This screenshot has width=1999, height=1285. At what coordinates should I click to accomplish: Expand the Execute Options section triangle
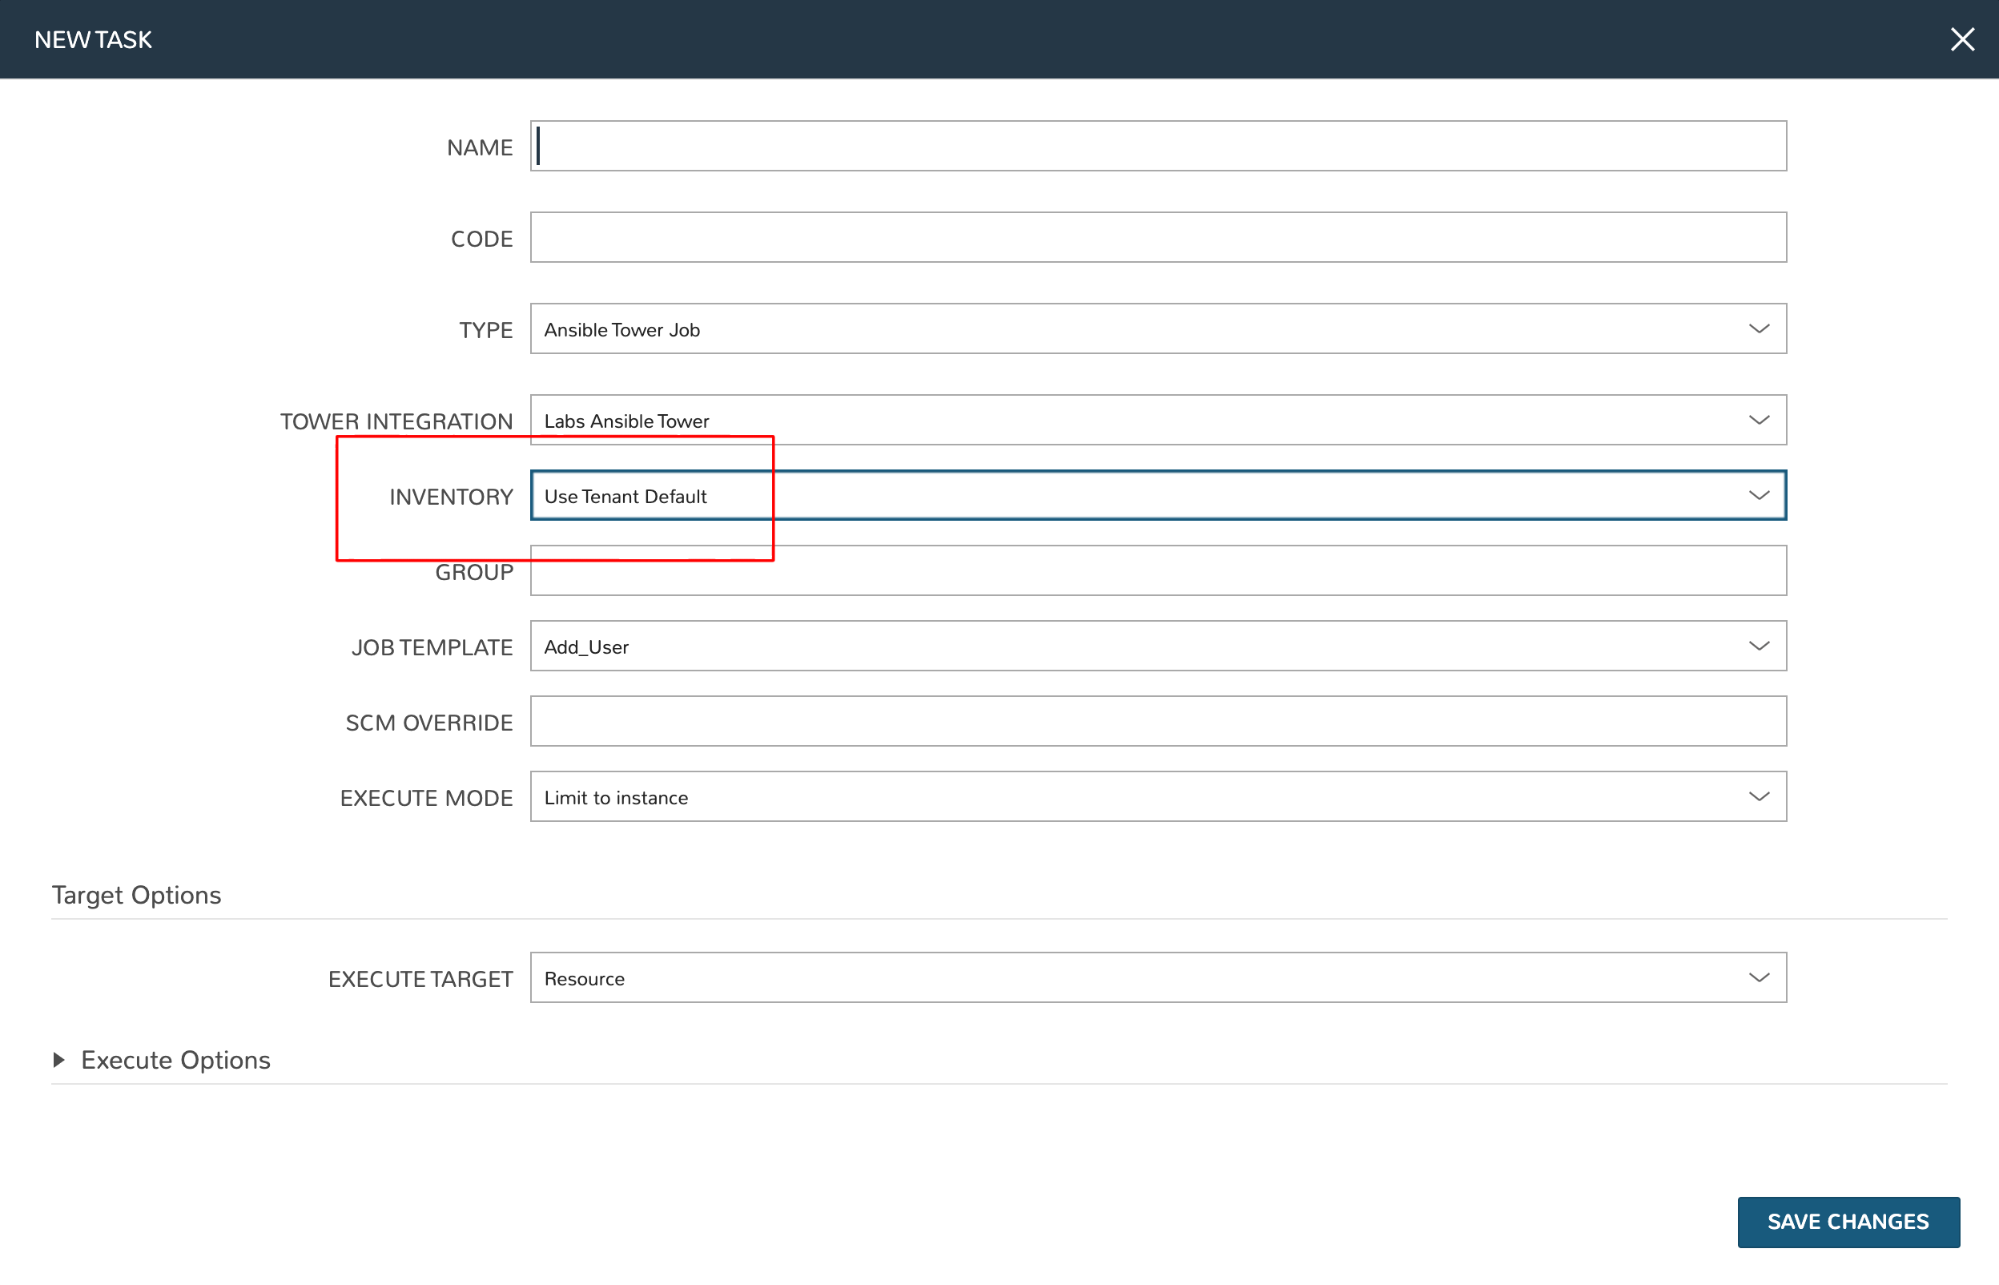tap(58, 1060)
